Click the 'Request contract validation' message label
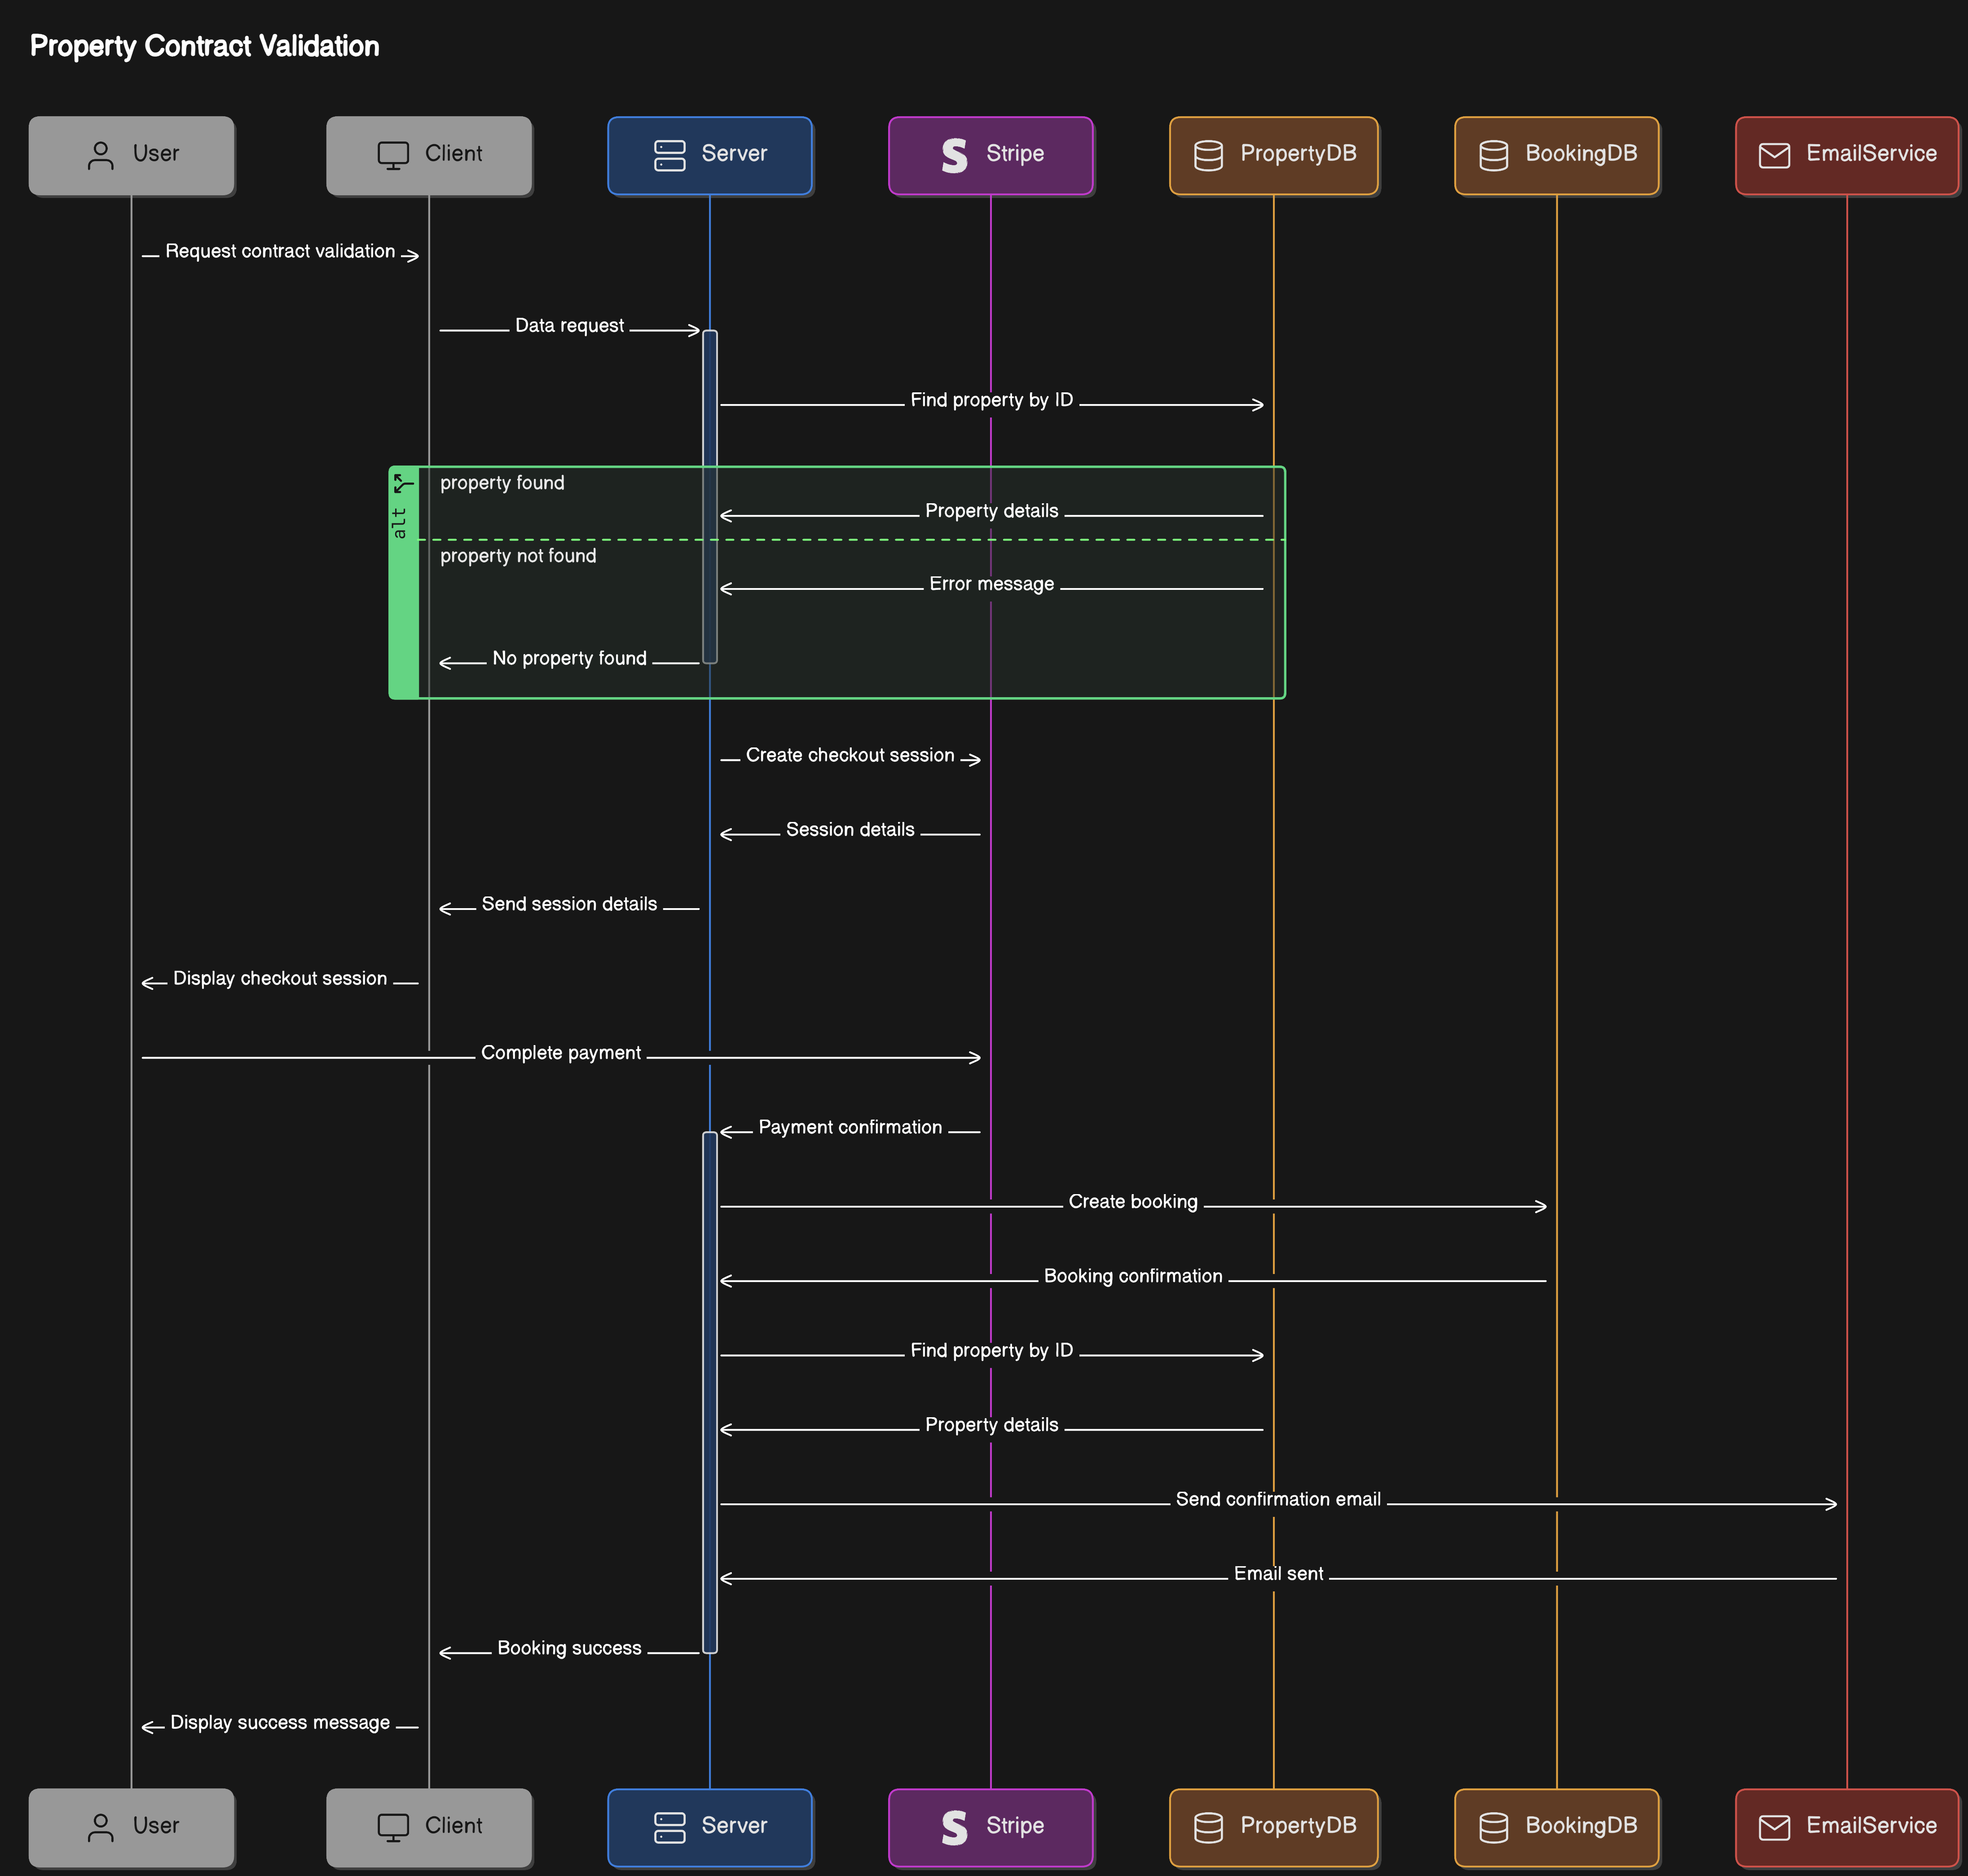This screenshot has width=1968, height=1876. (x=280, y=251)
